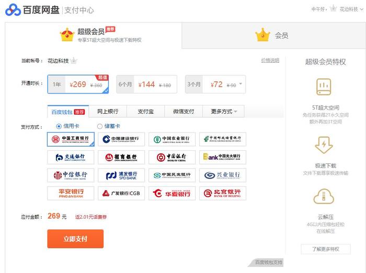Choose the 3个月 ¥72 plan
Screen dimensions: 366x273
(215, 85)
